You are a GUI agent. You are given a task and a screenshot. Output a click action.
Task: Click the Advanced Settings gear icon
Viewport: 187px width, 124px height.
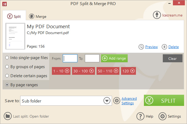click(x=117, y=101)
